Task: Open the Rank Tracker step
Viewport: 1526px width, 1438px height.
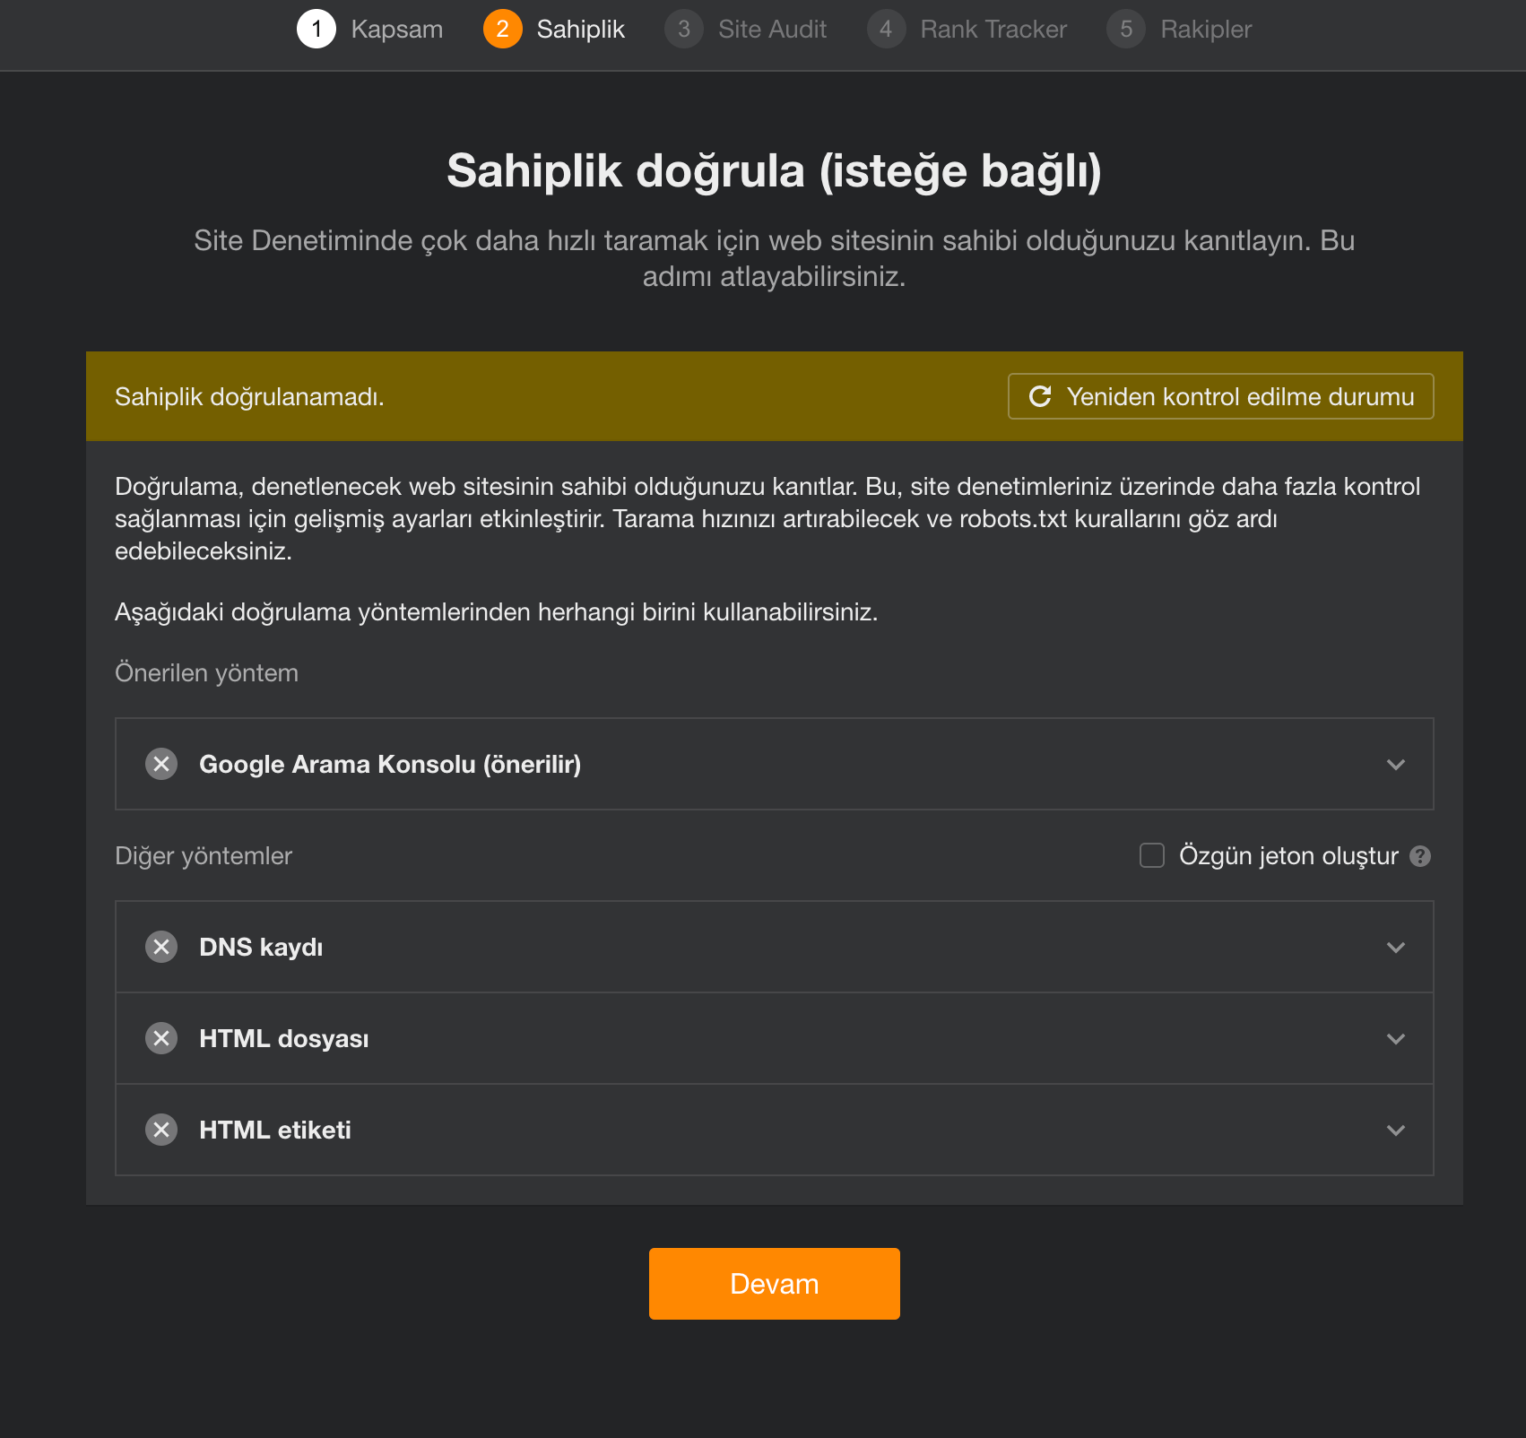Action: point(993,29)
